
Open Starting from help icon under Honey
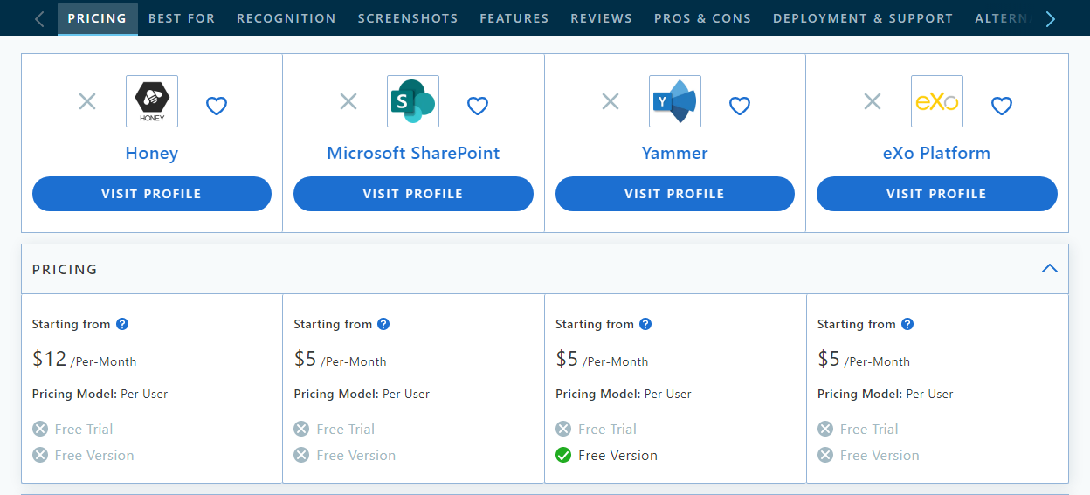click(x=122, y=324)
